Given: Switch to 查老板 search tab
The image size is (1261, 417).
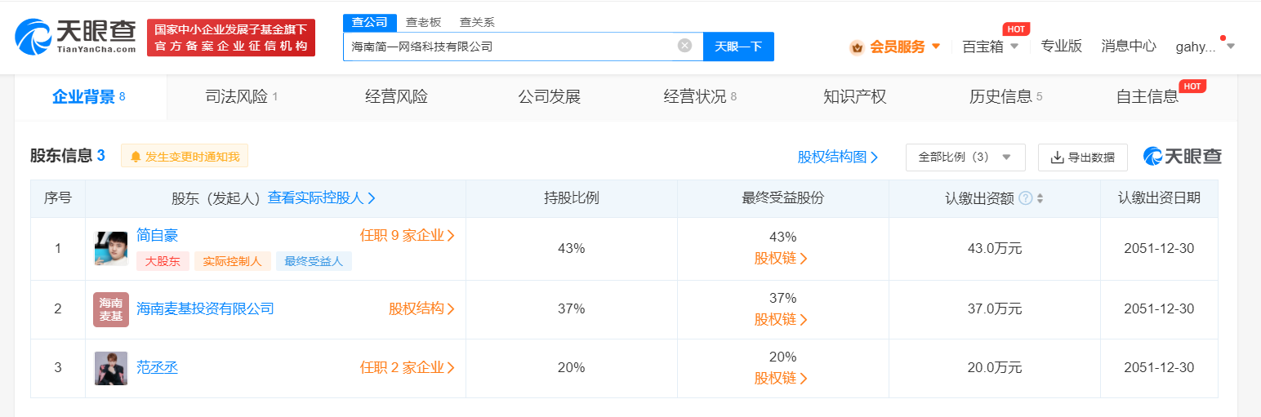Looking at the screenshot, I should pos(423,23).
